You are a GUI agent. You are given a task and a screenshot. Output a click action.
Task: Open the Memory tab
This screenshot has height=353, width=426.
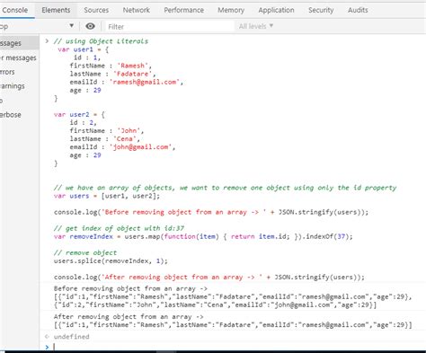click(231, 10)
